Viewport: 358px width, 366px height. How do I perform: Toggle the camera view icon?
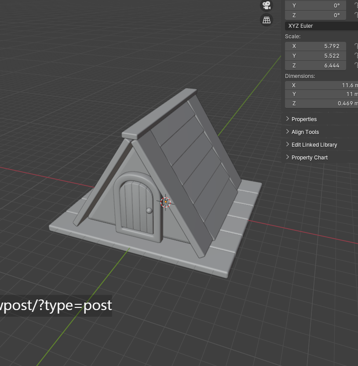point(267,5)
